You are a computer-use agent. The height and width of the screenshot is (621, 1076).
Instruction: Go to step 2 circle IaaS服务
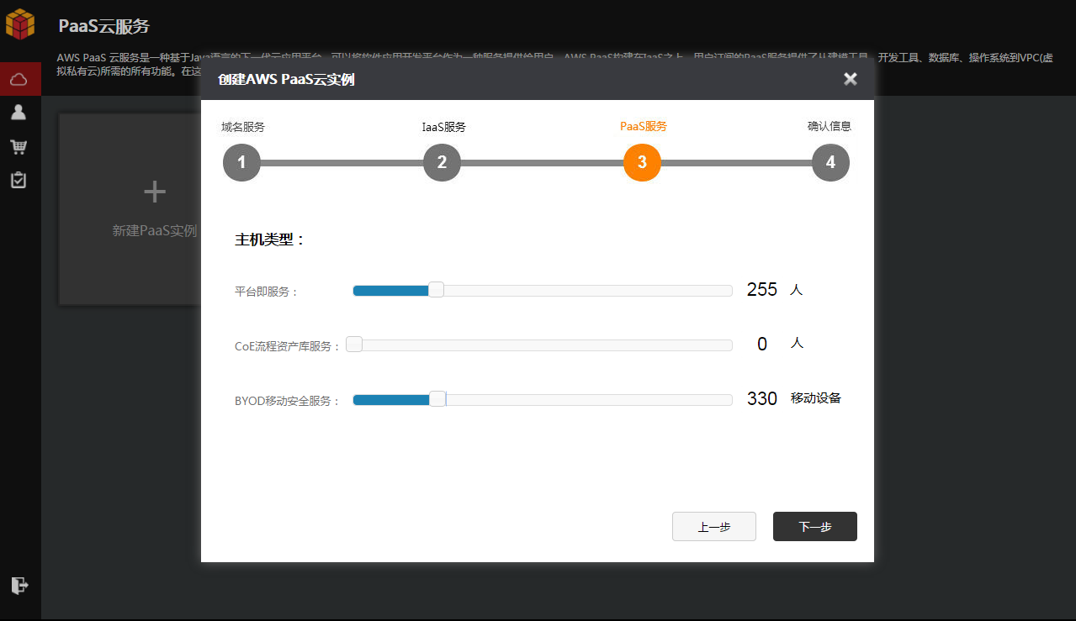click(x=442, y=162)
